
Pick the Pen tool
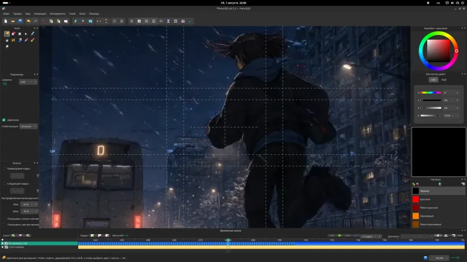point(33,34)
